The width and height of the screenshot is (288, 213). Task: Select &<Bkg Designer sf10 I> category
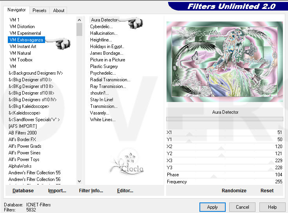point(30,80)
